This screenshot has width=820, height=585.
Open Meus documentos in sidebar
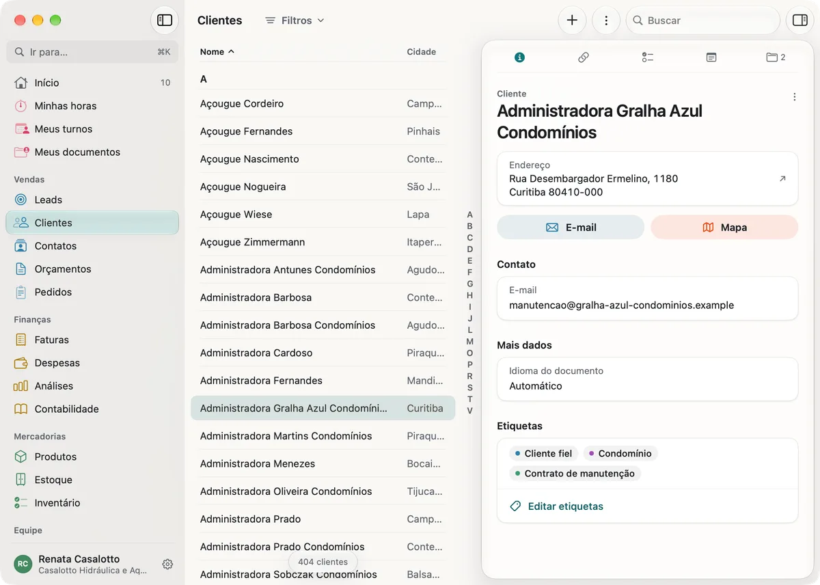[x=92, y=152]
